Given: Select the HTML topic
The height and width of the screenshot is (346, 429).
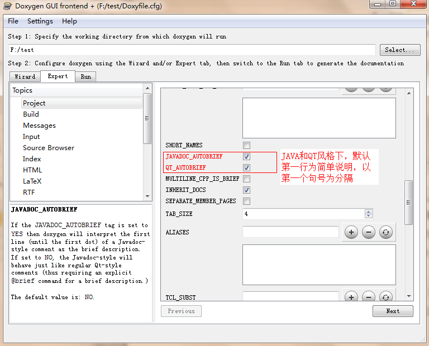Looking at the screenshot, I should pos(32,170).
